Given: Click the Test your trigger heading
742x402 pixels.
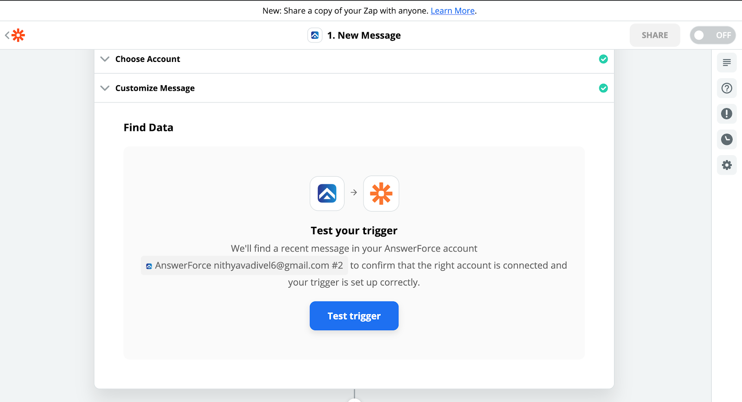Looking at the screenshot, I should click(354, 231).
